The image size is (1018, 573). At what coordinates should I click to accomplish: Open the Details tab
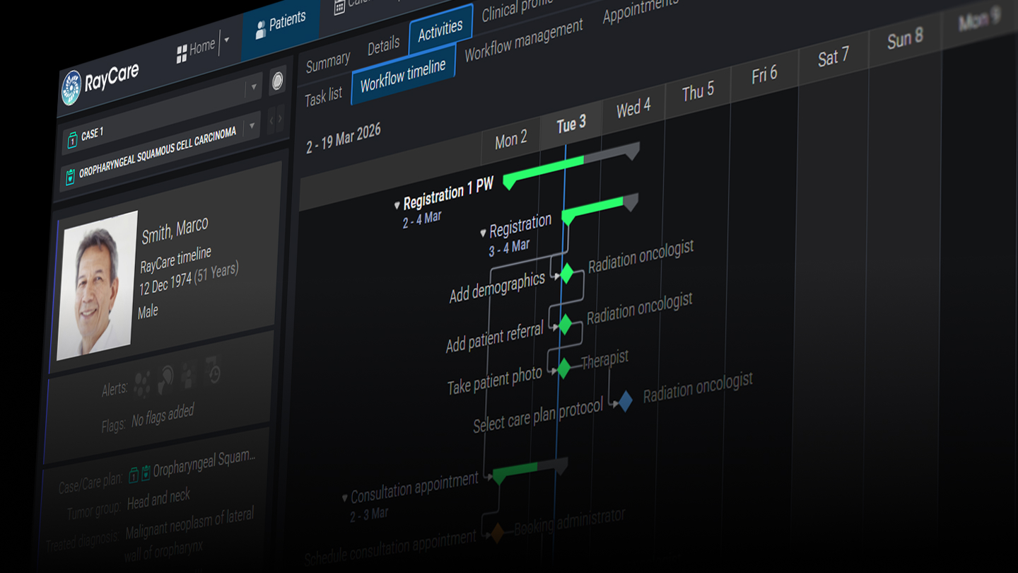[384, 47]
